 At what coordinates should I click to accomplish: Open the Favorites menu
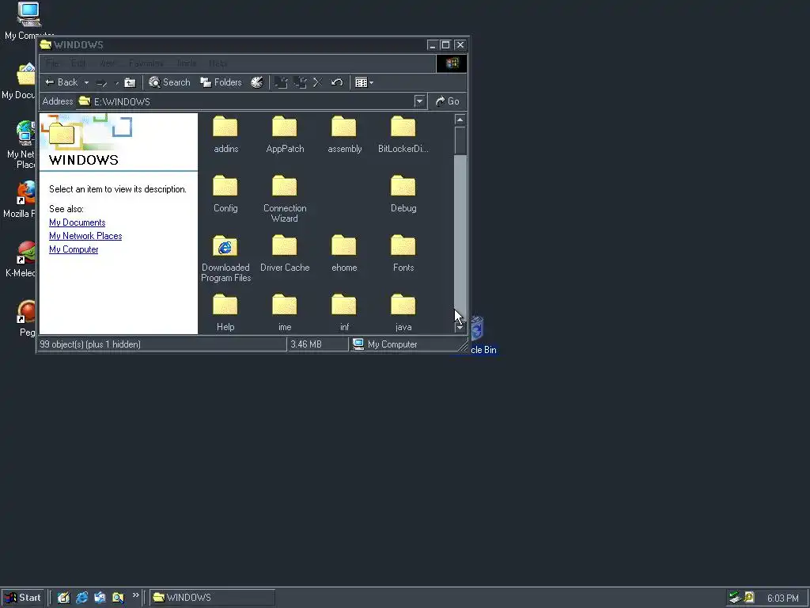[146, 63]
